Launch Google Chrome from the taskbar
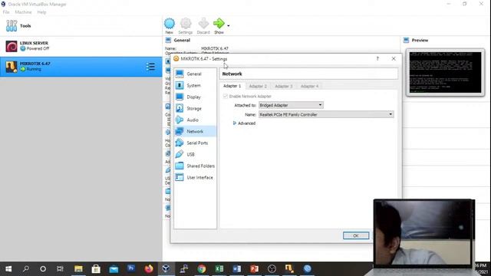Screen dimensions: 491x276 click(x=202, y=269)
